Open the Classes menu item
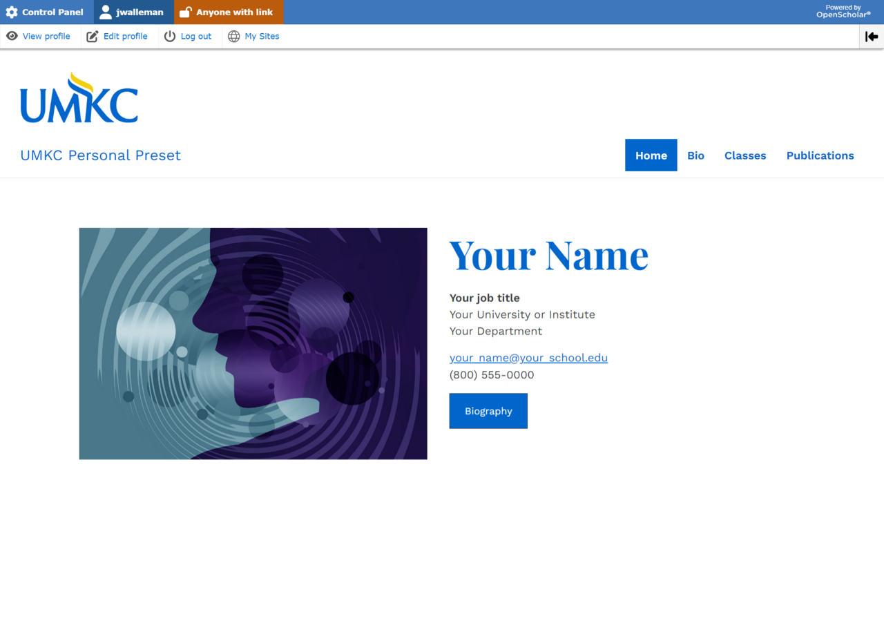This screenshot has width=884, height=632. click(x=744, y=155)
